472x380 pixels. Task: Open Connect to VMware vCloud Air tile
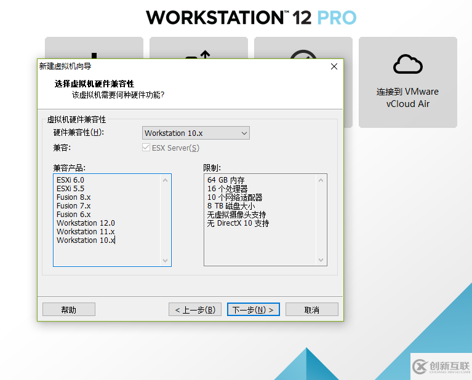[407, 82]
